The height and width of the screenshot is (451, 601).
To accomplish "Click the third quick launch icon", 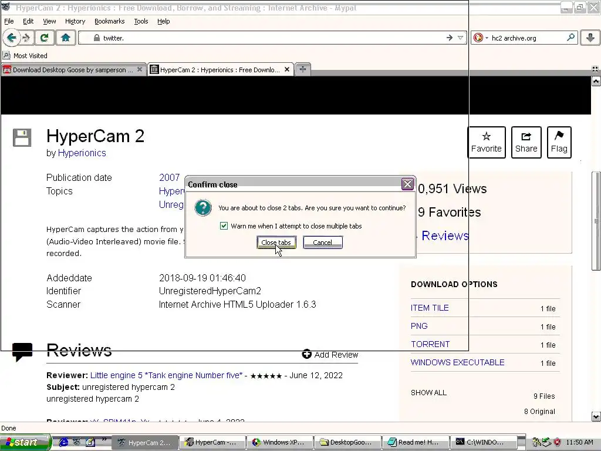I will pyautogui.click(x=90, y=442).
